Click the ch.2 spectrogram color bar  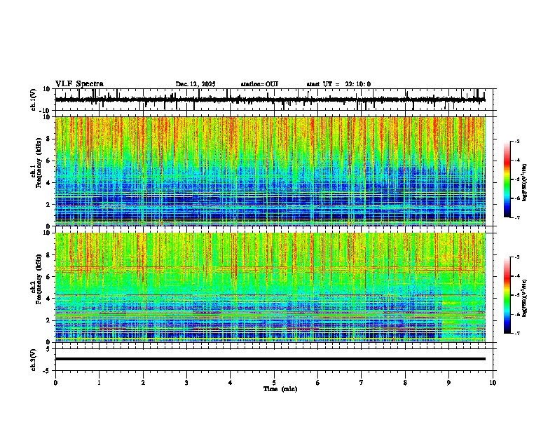(x=507, y=295)
